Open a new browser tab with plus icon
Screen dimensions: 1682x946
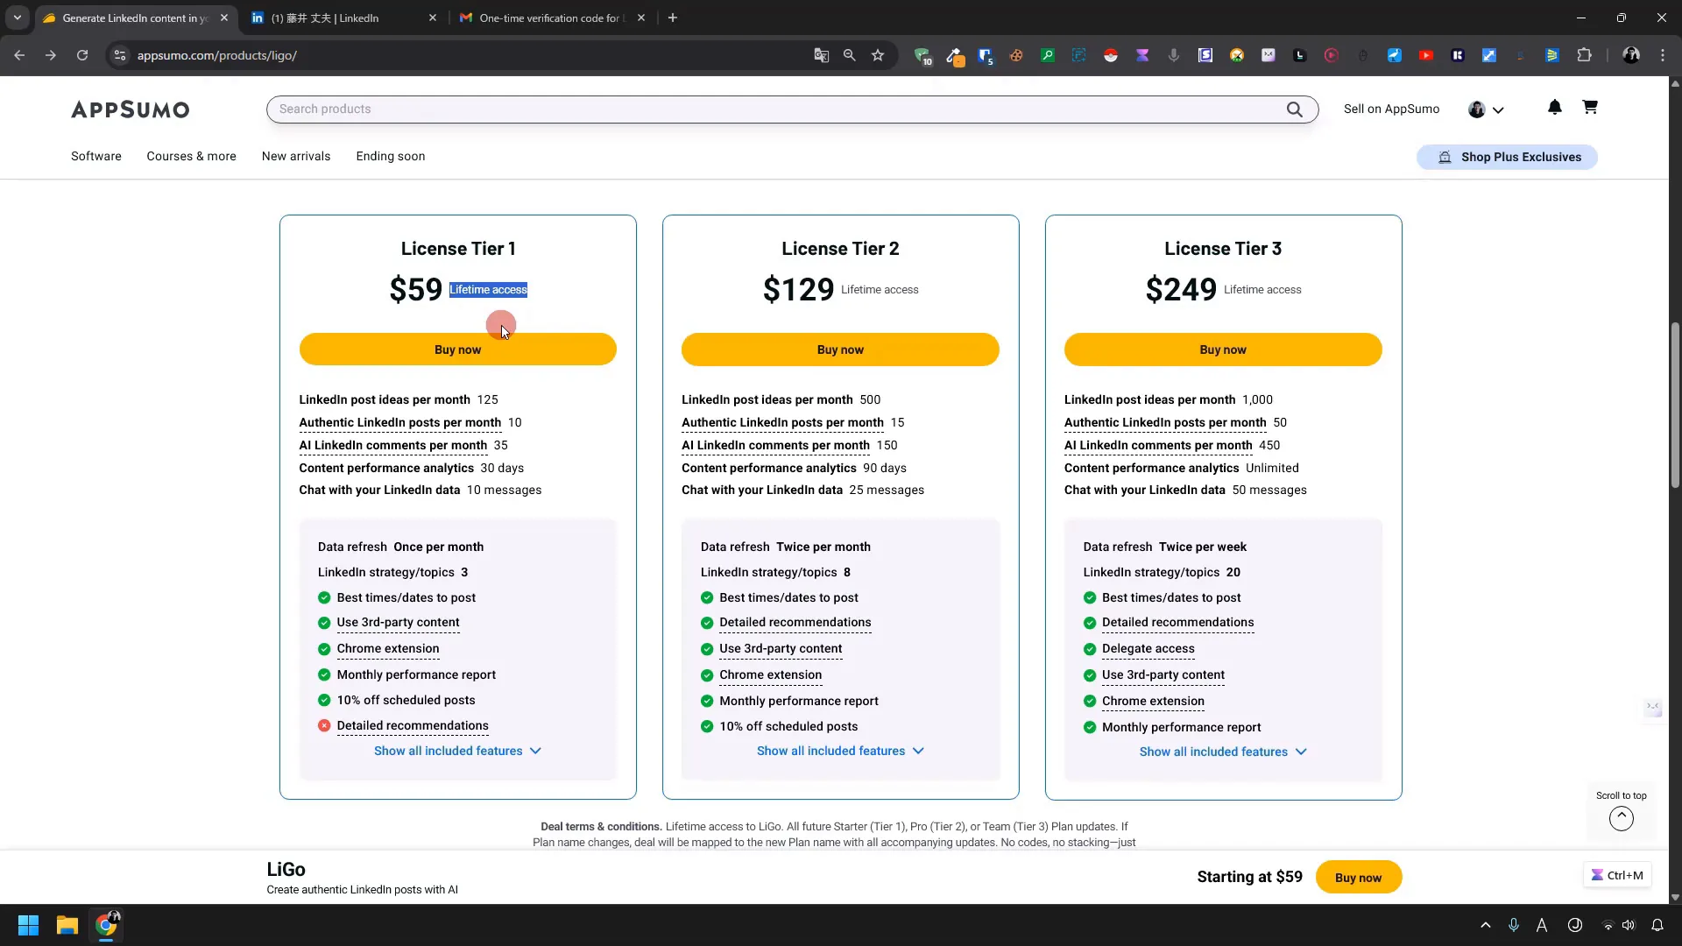673,18
